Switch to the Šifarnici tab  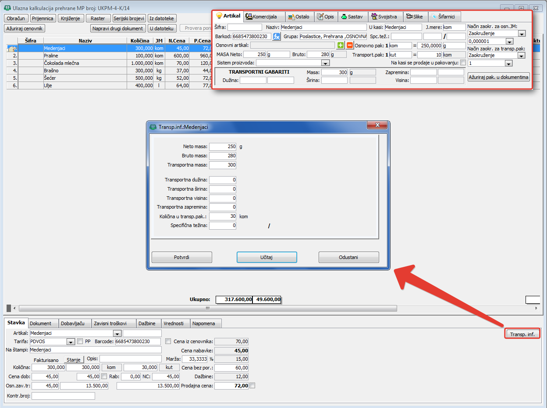444,17
